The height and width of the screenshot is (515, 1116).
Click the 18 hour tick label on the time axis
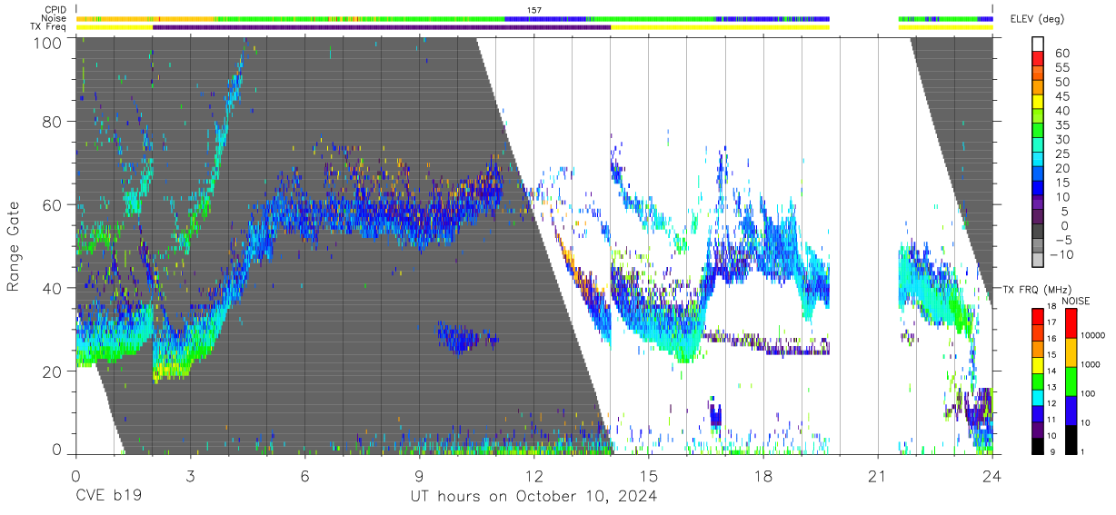click(763, 475)
